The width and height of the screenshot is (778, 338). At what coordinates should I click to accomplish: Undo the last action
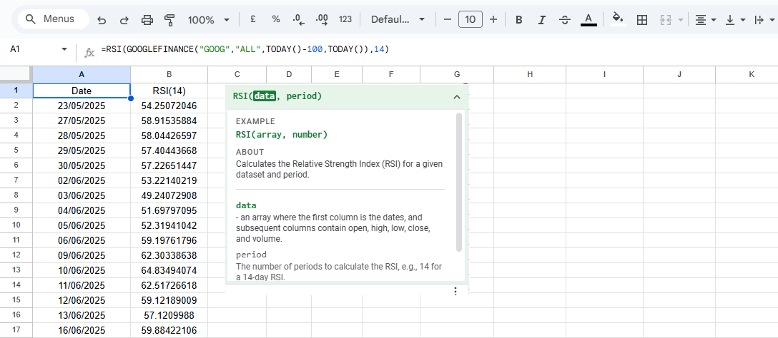click(102, 20)
